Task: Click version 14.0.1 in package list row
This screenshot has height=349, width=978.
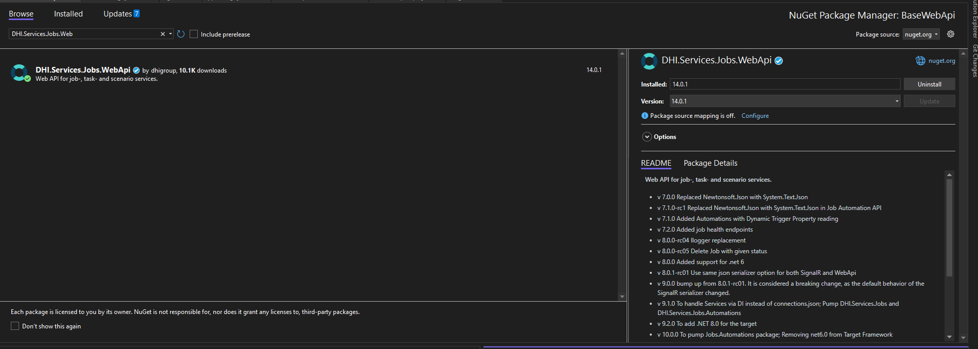Action: click(594, 70)
